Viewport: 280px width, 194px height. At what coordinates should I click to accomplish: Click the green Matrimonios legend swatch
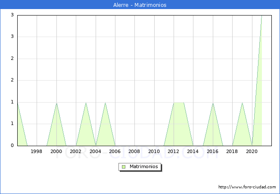[124, 166]
